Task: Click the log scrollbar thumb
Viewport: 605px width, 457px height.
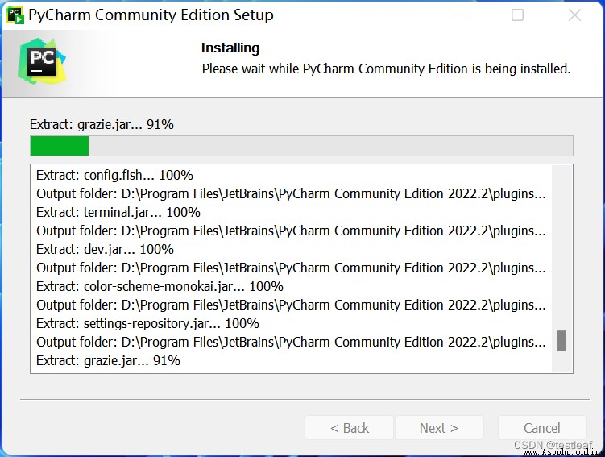Action: (x=561, y=341)
